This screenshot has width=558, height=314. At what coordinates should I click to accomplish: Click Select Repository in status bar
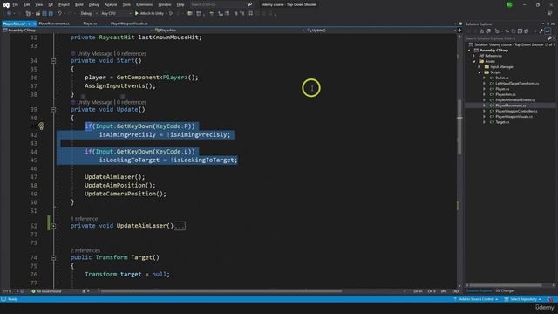pyautogui.click(x=522, y=299)
